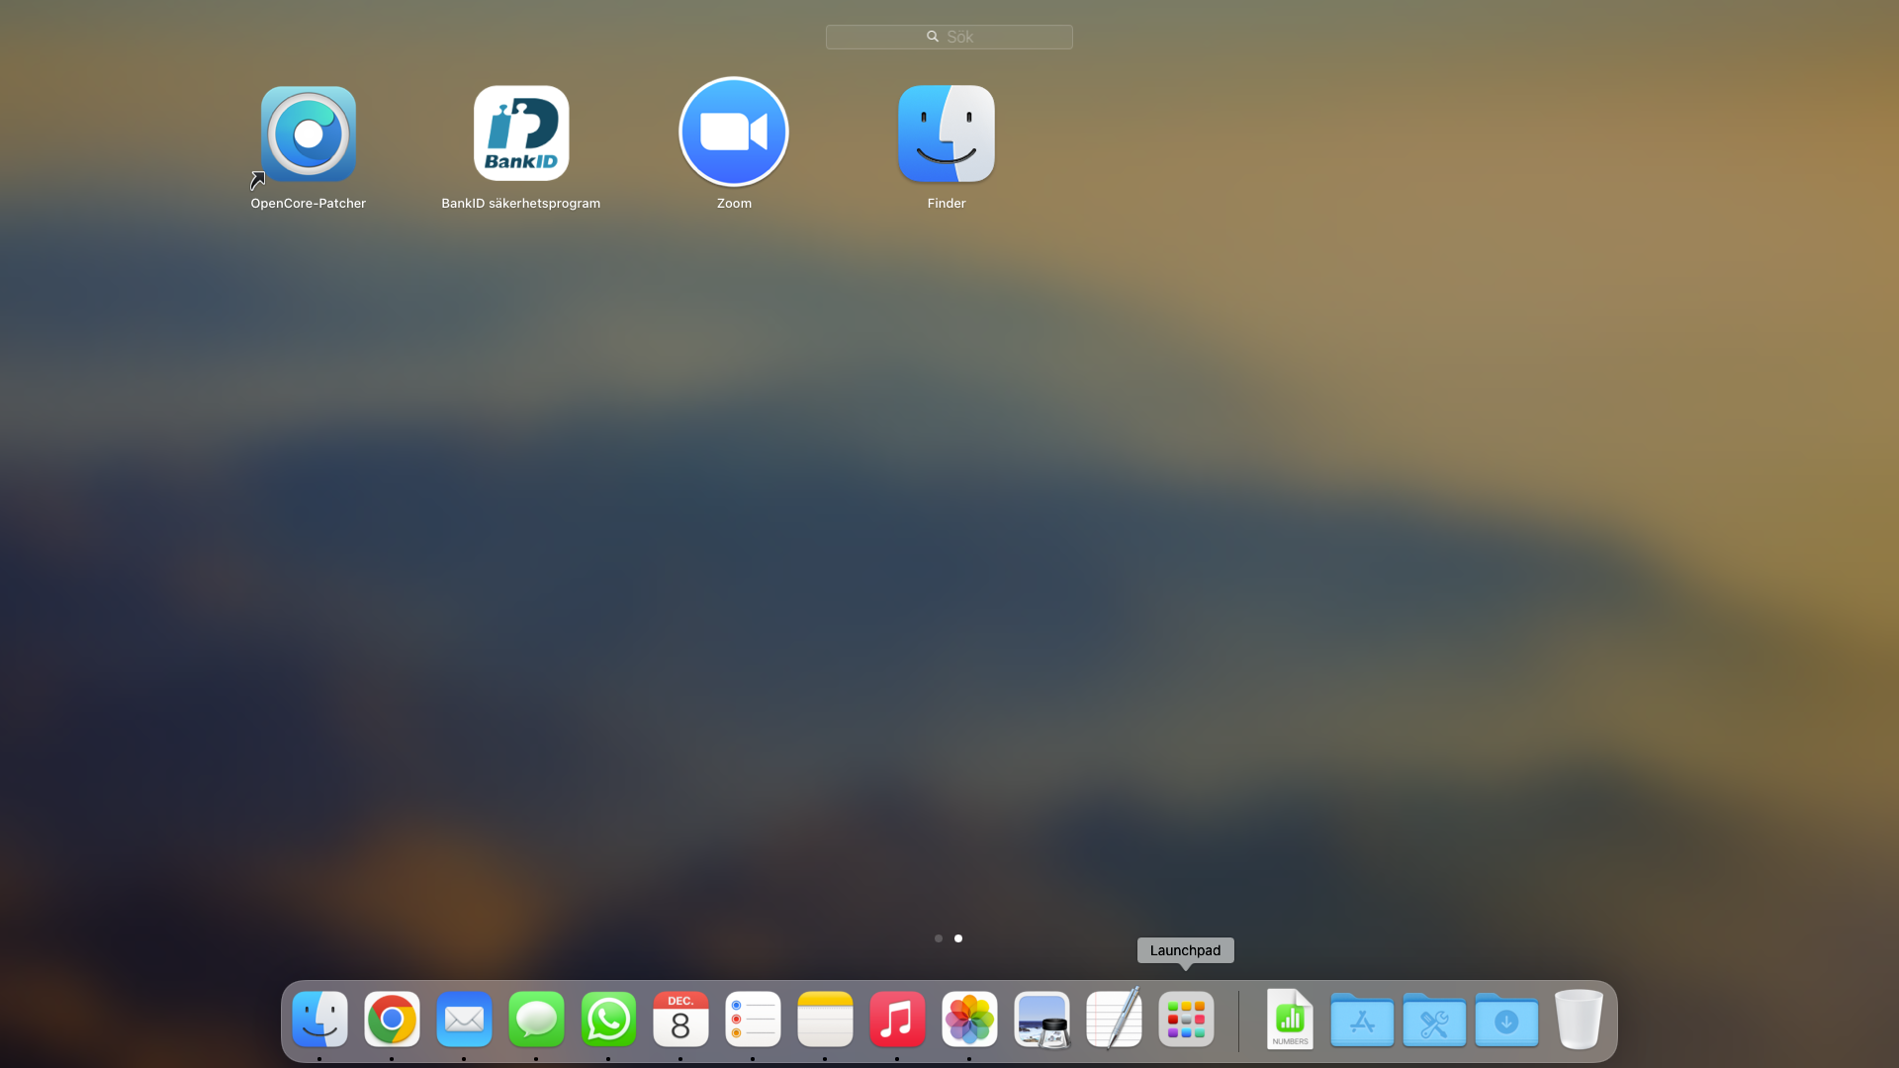Launch WhatsApp from the Dock
The width and height of the screenshot is (1899, 1068).
click(608, 1019)
